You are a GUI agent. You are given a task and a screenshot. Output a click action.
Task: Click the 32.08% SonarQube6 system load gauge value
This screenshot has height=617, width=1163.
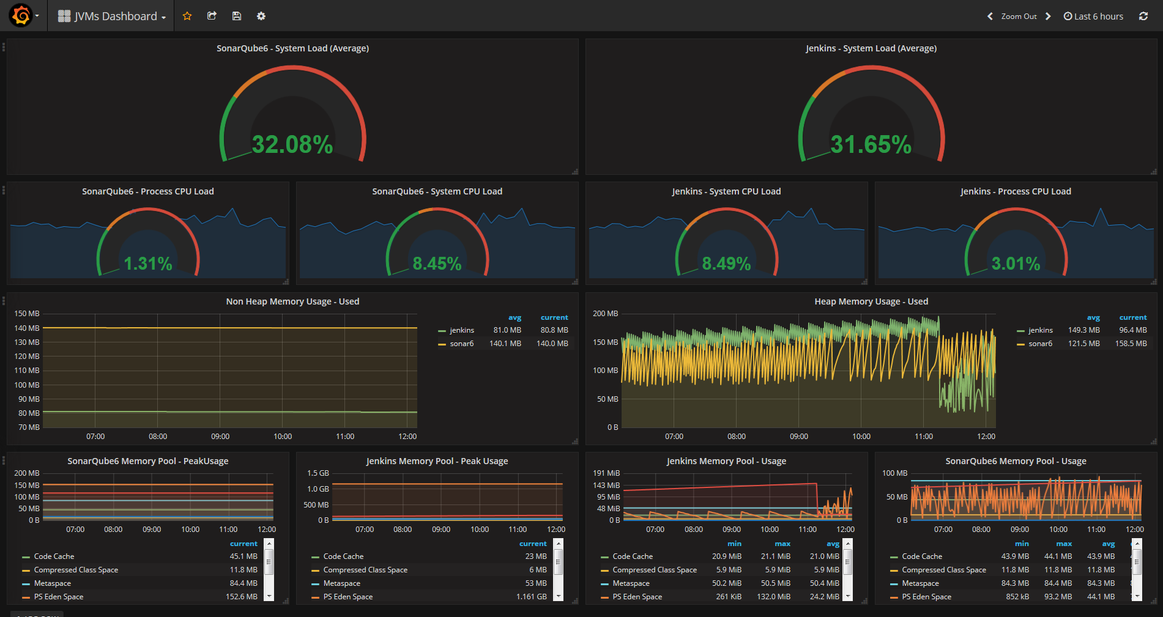[292, 145]
